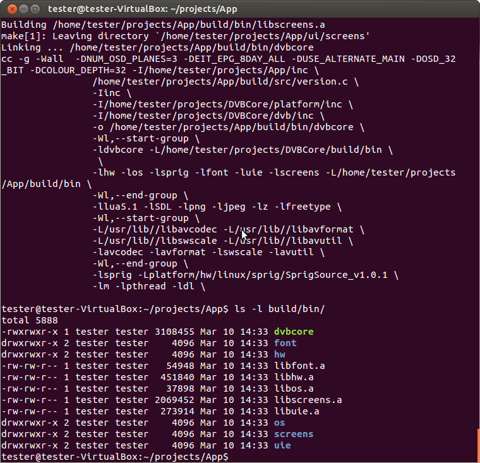Screen dimensions: 480x463
Task: Minimize the terminal window
Action: pos(21,9)
